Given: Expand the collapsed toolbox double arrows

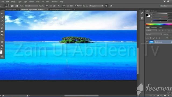Looking at the screenshot, I should pos(1,9).
